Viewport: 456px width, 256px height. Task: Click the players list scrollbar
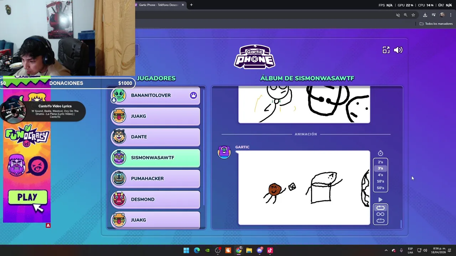click(x=204, y=146)
